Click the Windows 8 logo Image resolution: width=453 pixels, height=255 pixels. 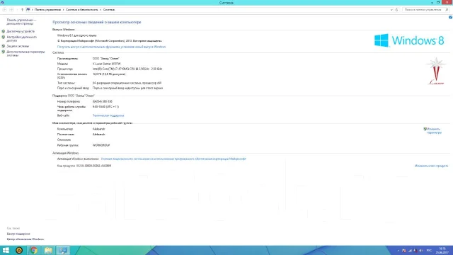click(x=409, y=40)
